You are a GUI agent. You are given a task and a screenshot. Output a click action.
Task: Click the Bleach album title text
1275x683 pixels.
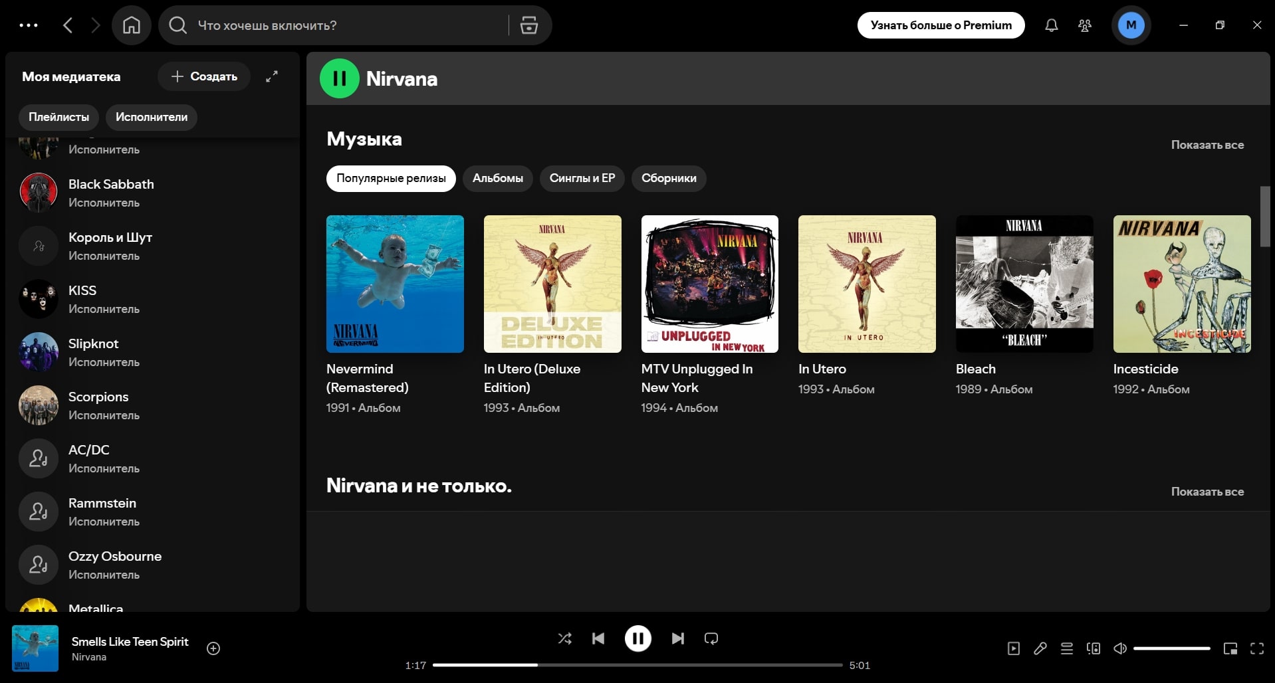(976, 369)
